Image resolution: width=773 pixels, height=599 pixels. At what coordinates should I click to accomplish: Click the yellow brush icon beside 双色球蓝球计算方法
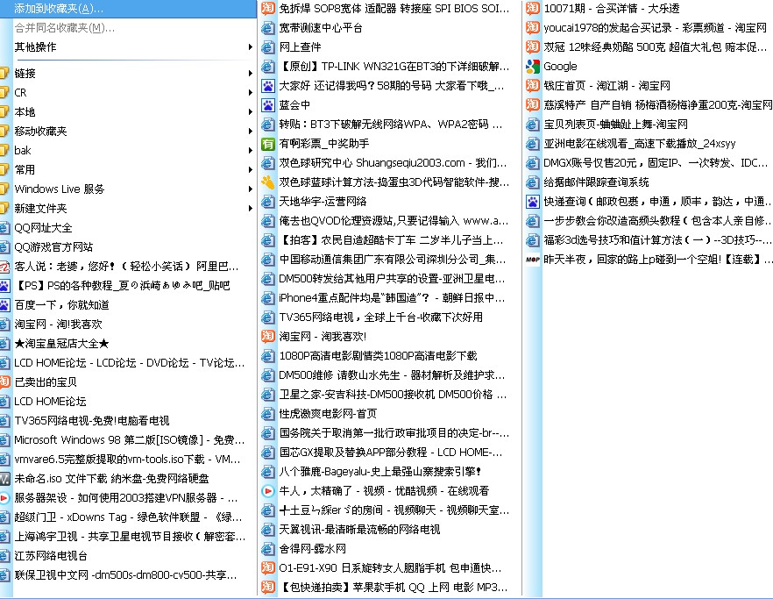click(x=267, y=182)
